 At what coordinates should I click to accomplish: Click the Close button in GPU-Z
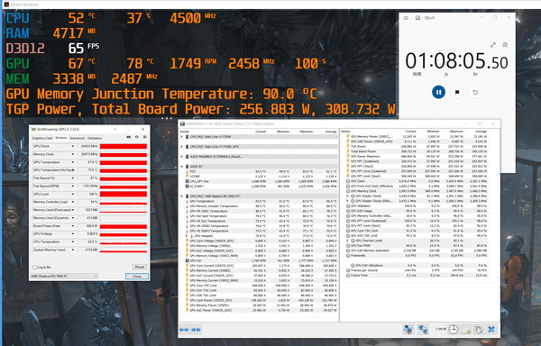137,277
